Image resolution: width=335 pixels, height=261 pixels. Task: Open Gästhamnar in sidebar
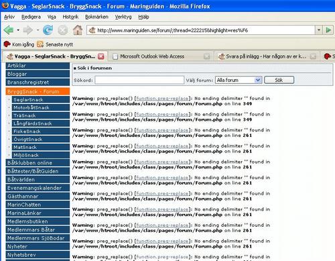point(38,196)
